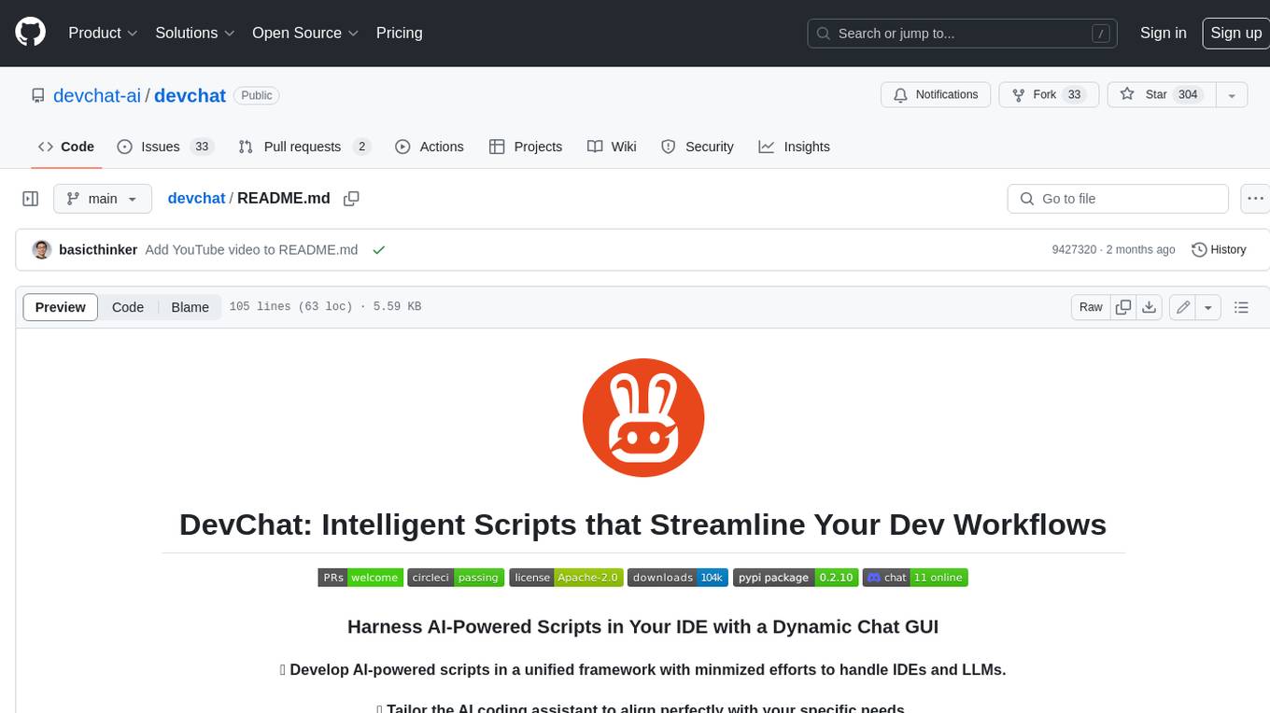Download the raw file

point(1150,307)
